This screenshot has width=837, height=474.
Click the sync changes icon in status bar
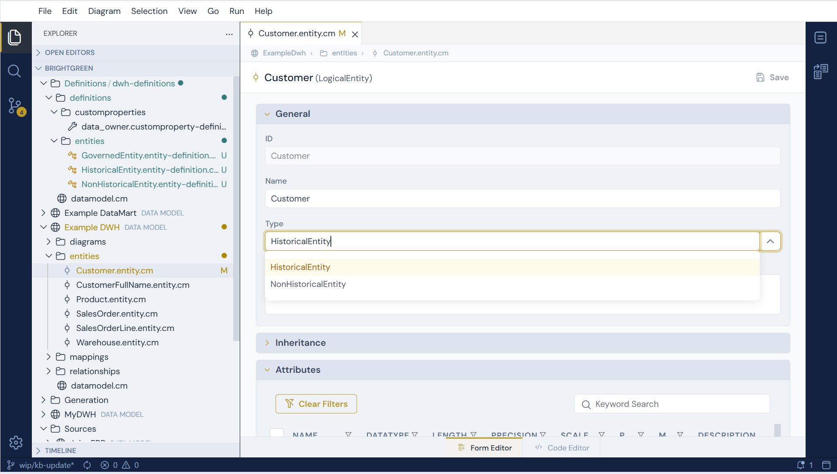point(87,465)
